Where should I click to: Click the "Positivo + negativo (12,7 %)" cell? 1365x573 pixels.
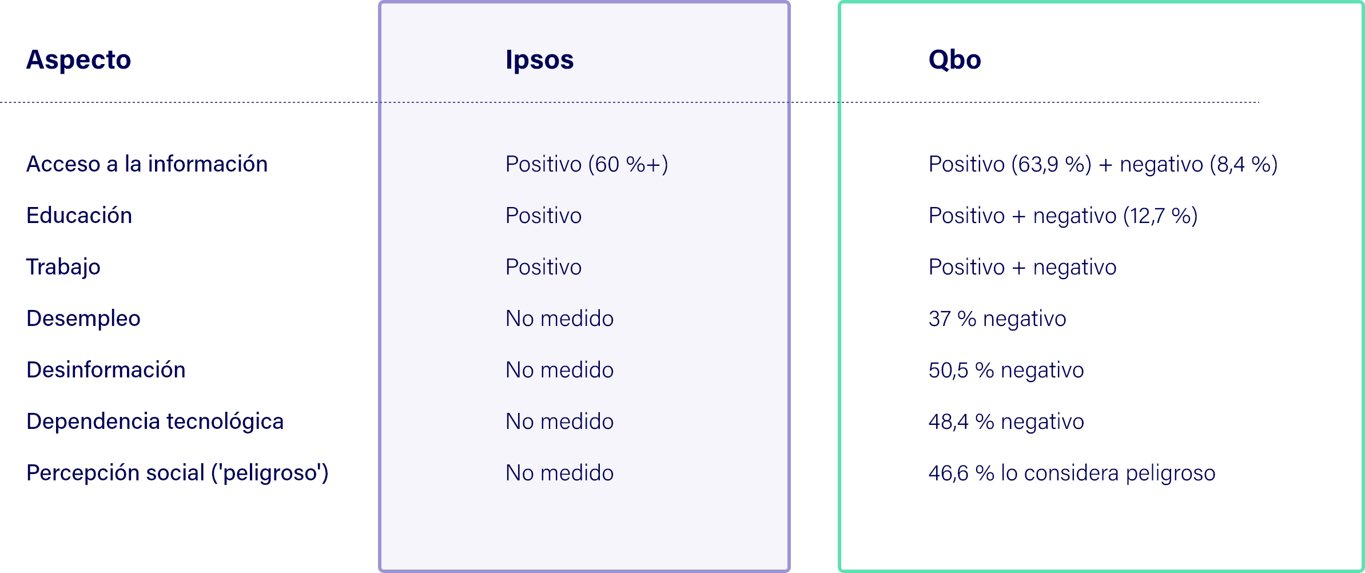pyautogui.click(x=1063, y=216)
